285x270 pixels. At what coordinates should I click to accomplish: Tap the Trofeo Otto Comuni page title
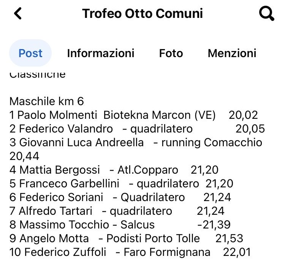click(142, 13)
